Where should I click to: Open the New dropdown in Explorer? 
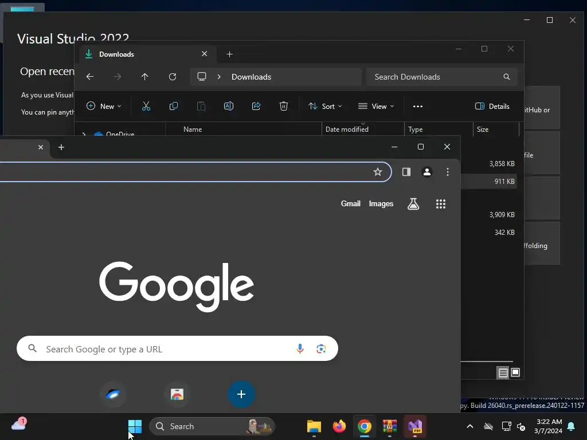pos(104,106)
